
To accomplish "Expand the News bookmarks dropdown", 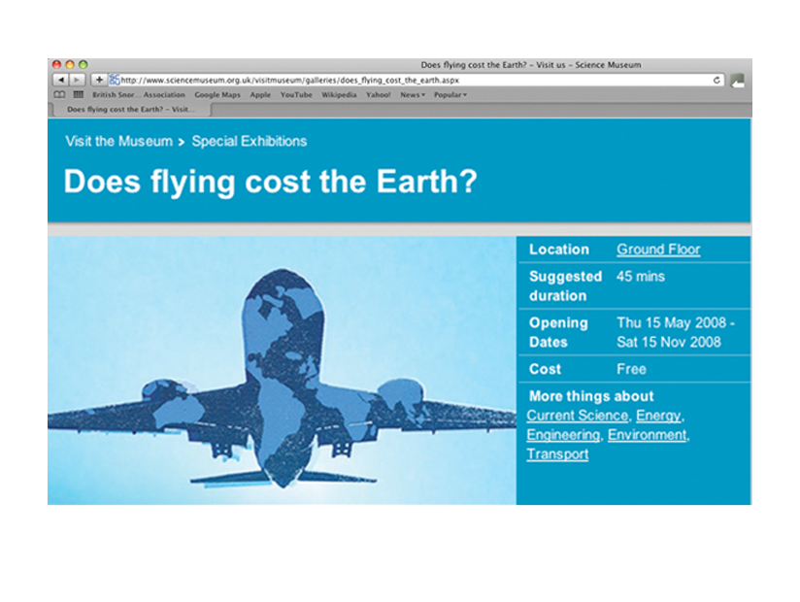I will coord(413,95).
